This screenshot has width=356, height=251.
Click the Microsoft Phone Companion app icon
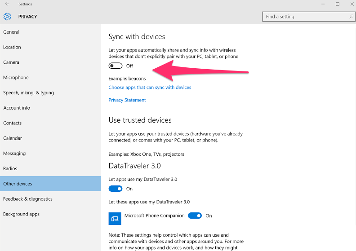pos(115,219)
